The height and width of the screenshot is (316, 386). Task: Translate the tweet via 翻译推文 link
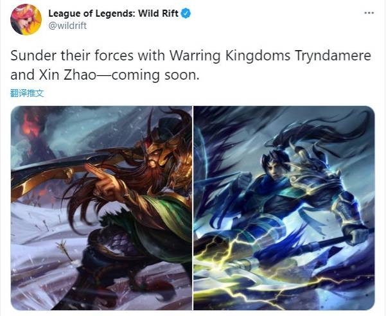point(27,93)
